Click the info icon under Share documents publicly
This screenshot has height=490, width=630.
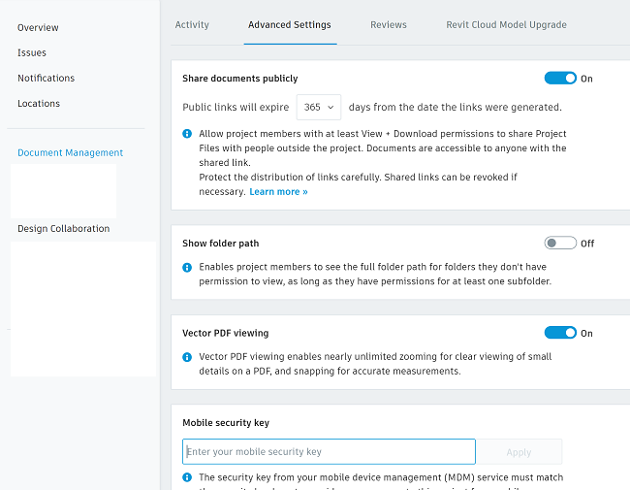point(188,134)
